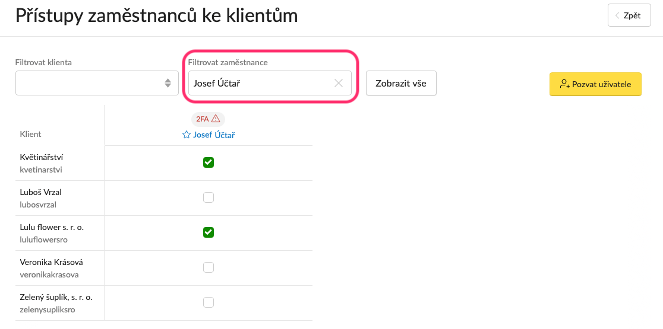Viewport: 663px width, 329px height.
Task: Uncheck access for Květinářství
Action: [209, 162]
